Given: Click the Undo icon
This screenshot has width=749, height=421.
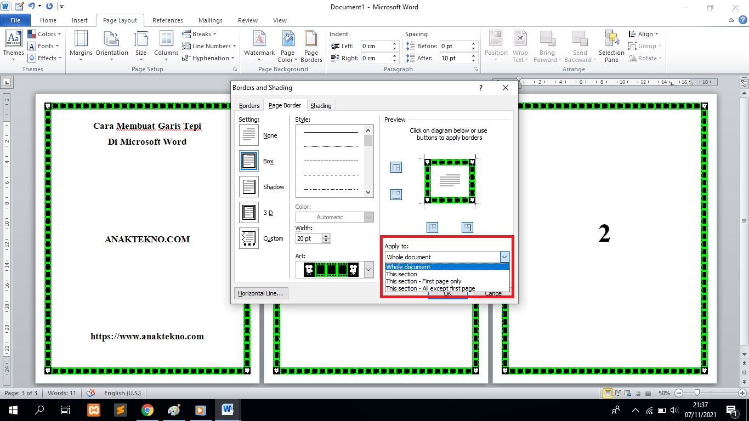Looking at the screenshot, I should (x=32, y=7).
